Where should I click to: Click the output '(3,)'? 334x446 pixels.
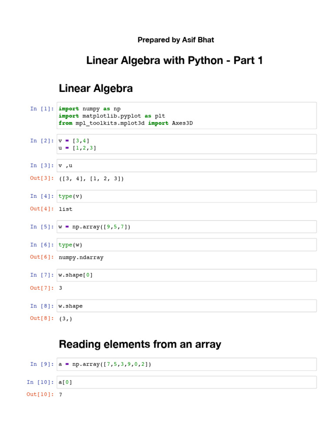click(x=66, y=318)
